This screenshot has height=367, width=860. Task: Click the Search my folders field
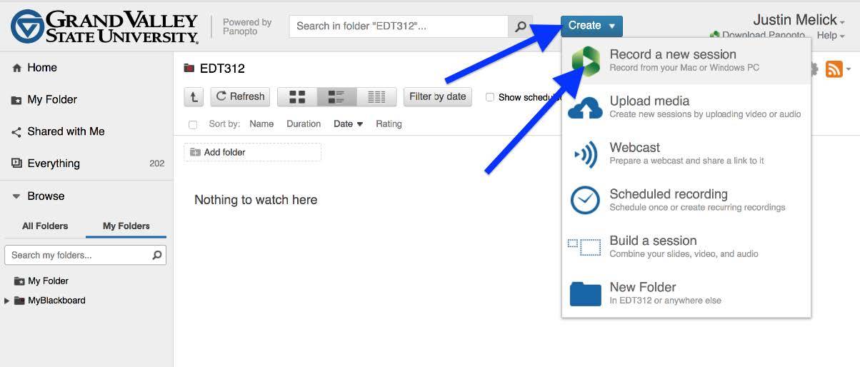click(79, 255)
